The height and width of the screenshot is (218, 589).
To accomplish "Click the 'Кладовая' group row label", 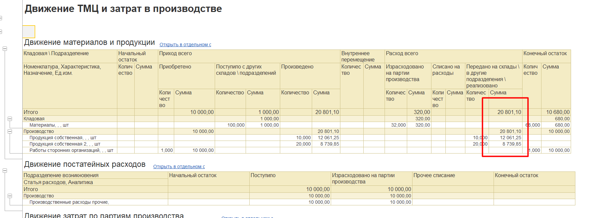I will (34, 119).
